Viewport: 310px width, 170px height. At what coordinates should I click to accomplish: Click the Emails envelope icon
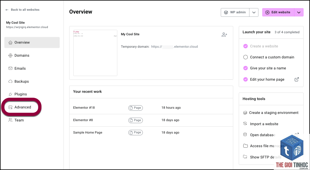(10, 68)
